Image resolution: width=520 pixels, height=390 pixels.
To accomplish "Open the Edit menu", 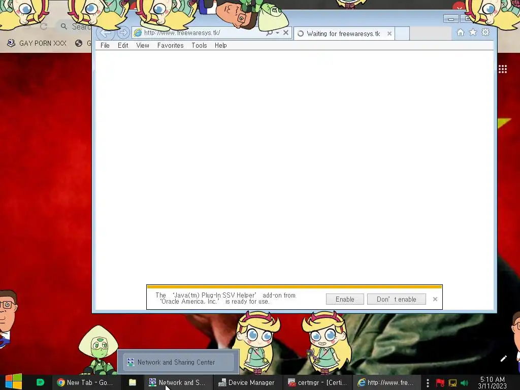I will pyautogui.click(x=123, y=45).
